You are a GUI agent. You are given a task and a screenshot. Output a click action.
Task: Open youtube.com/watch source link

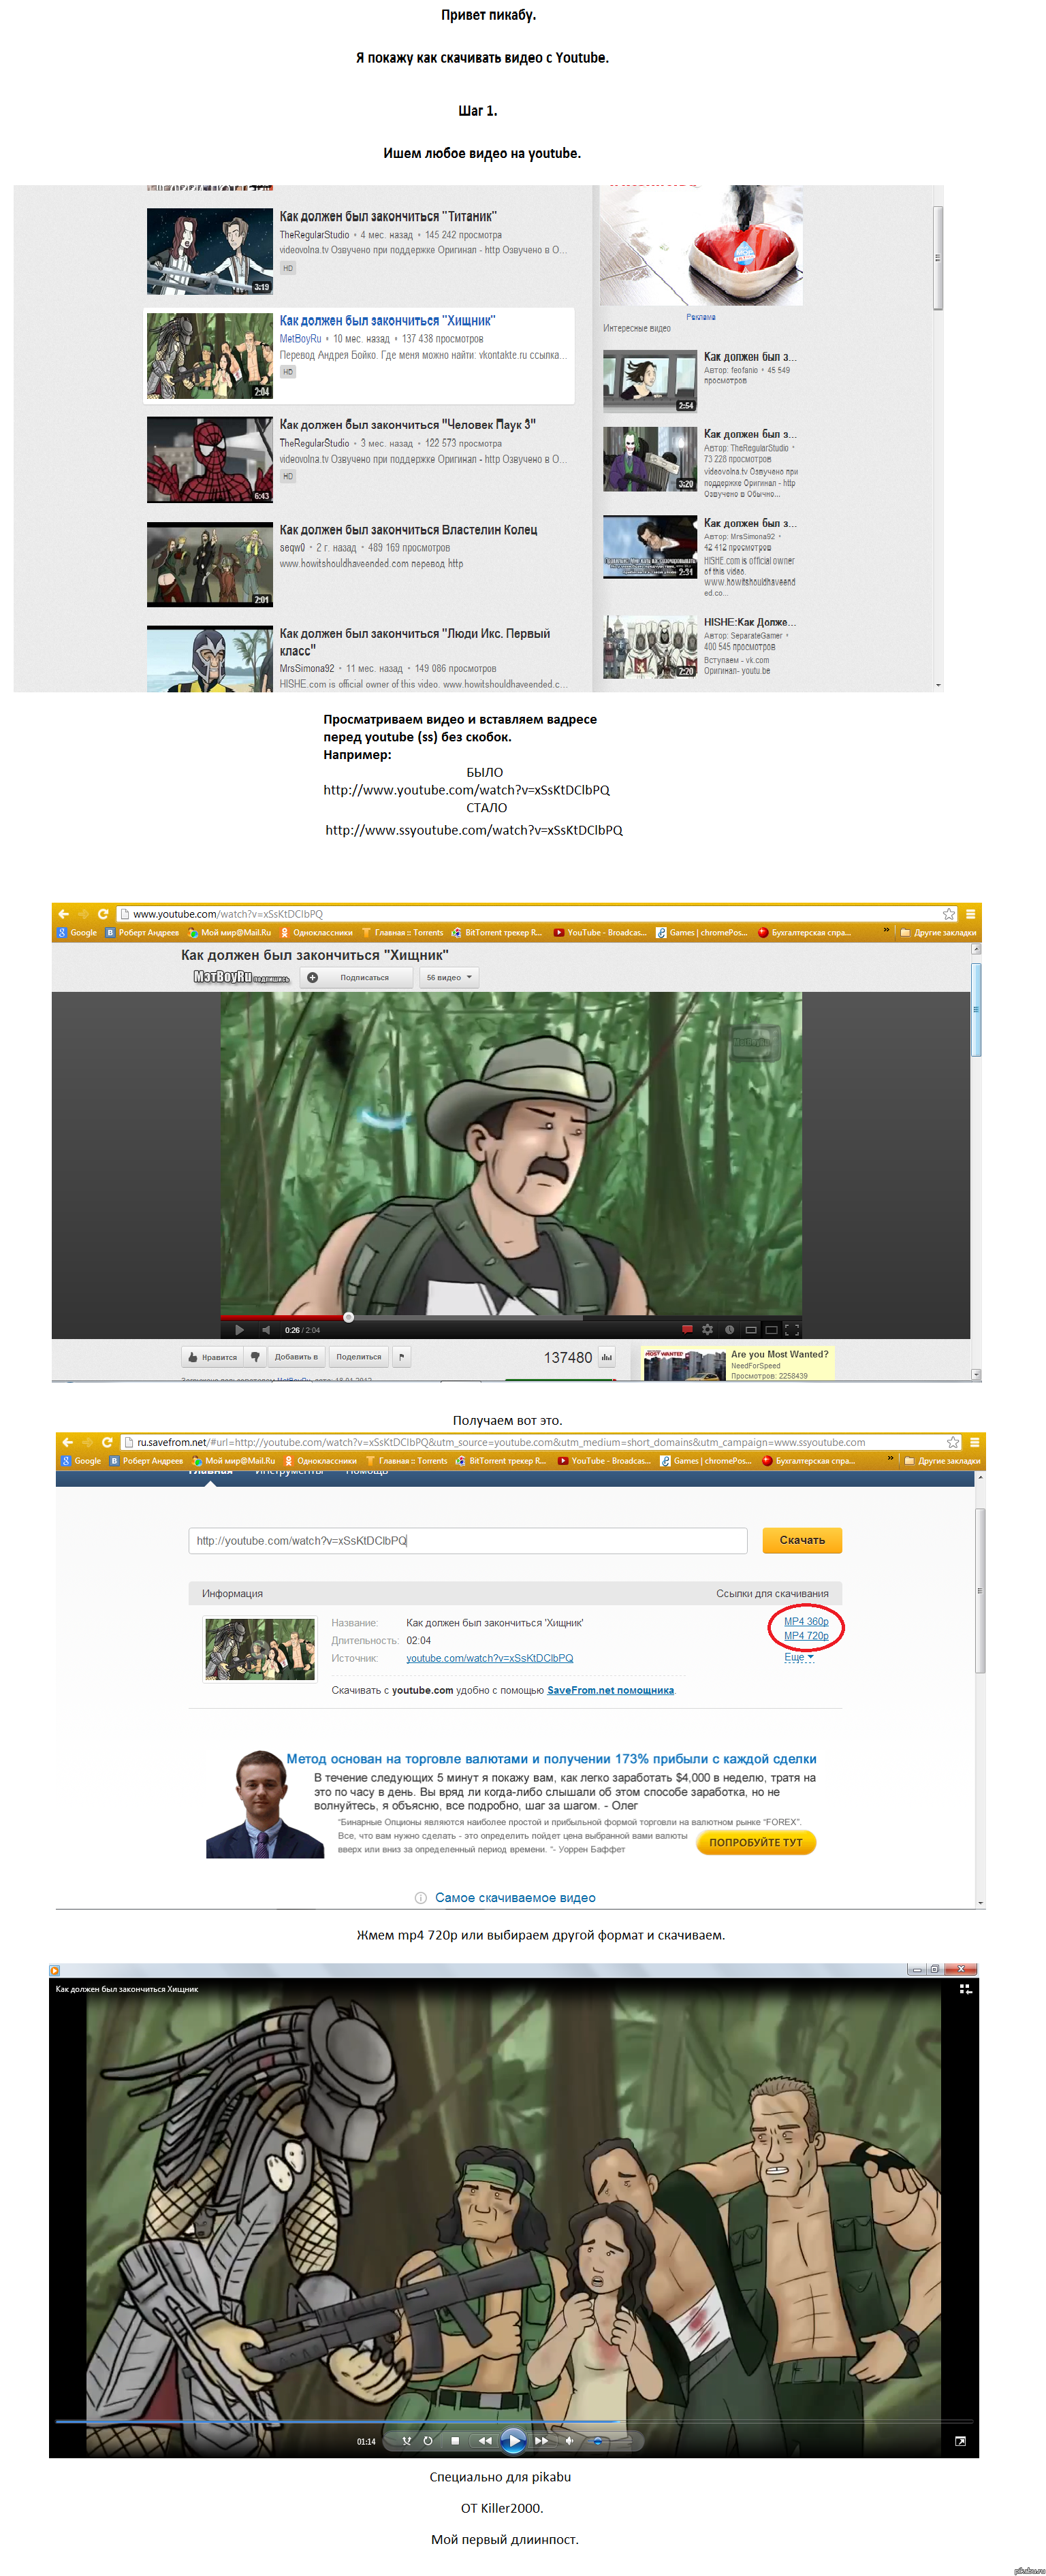[x=490, y=1658]
